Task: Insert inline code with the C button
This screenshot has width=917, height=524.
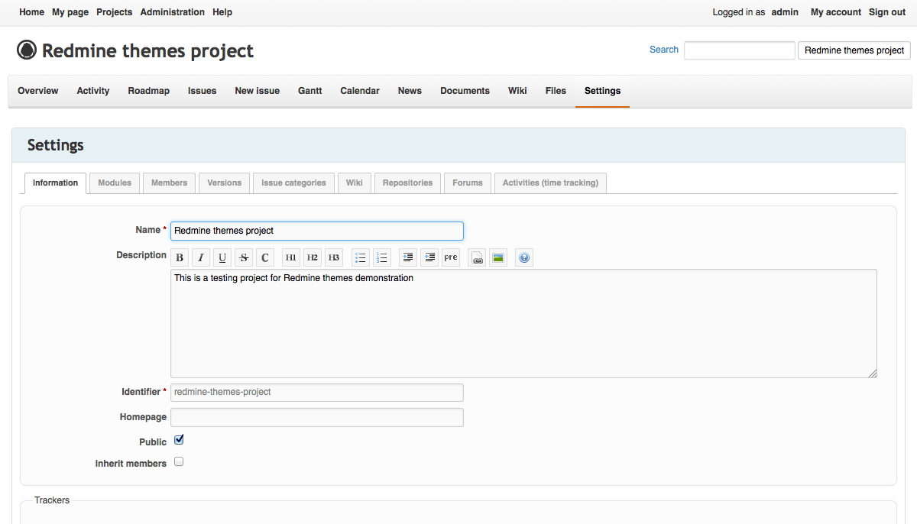Action: (x=265, y=257)
